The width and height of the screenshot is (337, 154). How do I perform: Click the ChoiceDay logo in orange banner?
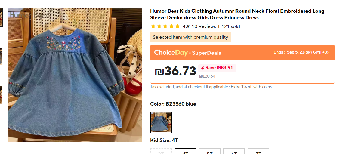pyautogui.click(x=171, y=53)
